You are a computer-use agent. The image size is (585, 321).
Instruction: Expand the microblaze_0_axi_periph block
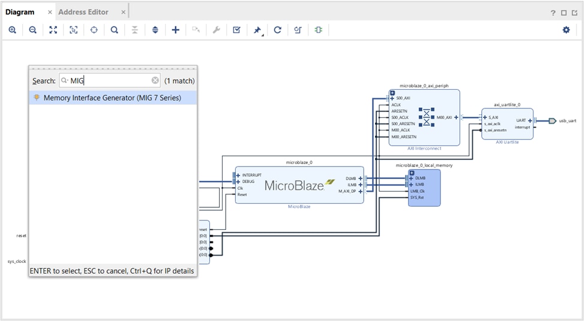click(x=392, y=93)
